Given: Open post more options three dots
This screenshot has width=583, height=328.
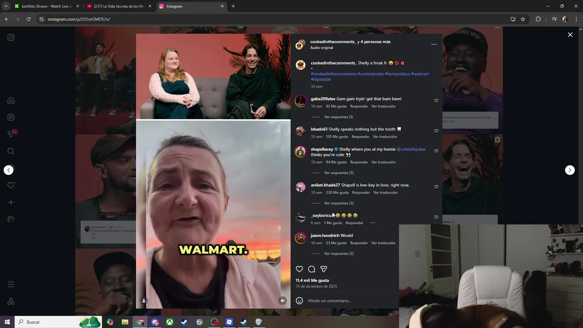Looking at the screenshot, I should [434, 45].
